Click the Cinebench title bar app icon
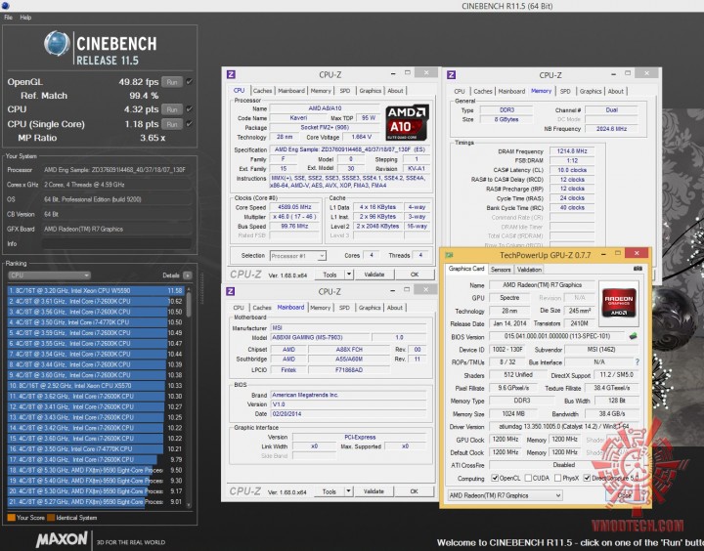The width and height of the screenshot is (704, 551). click(x=5, y=6)
